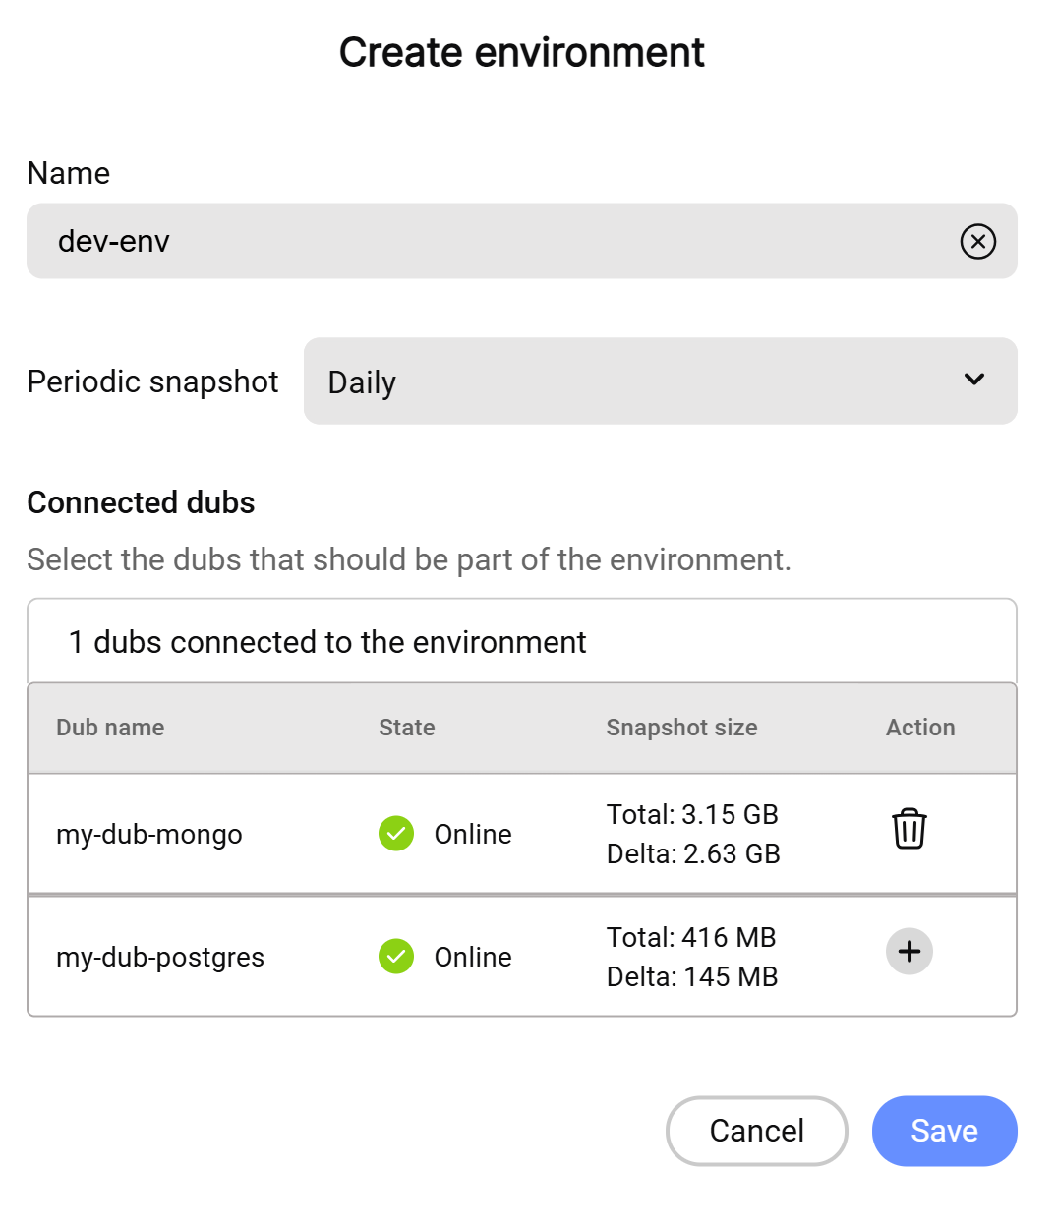Click the State column header

click(x=406, y=728)
